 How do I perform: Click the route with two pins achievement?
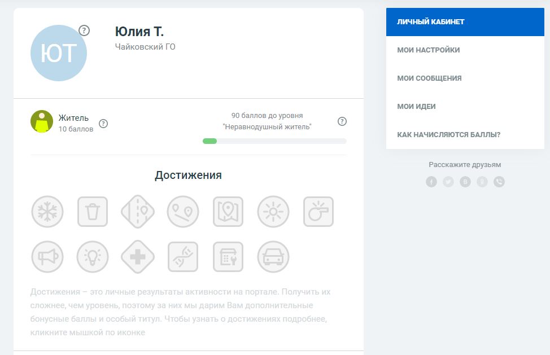pos(183,212)
